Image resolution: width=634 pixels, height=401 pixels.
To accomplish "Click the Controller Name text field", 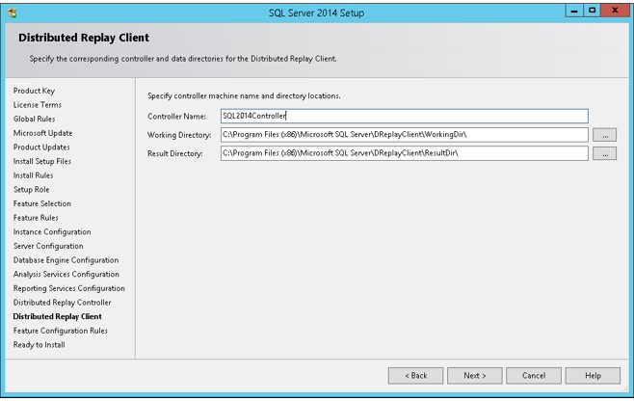I will pos(405,116).
